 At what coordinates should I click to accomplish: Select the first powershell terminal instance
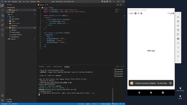(x=119, y=69)
